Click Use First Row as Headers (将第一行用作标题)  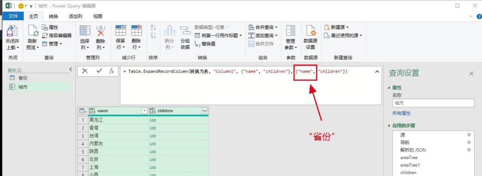(218, 35)
